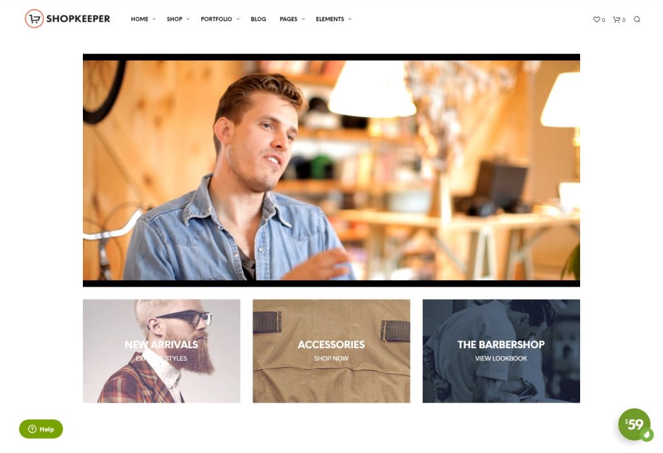Click the Shopkeeper cart logo icon

[34, 19]
